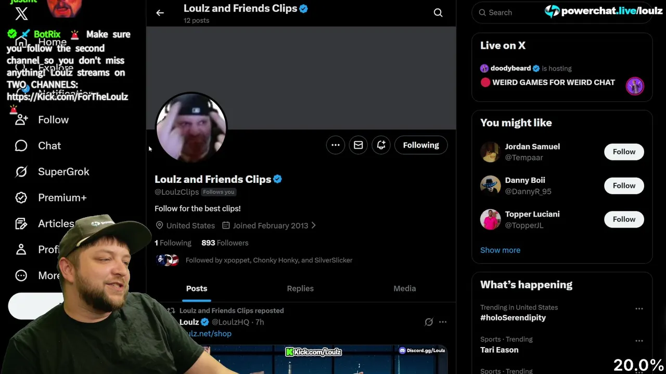Follow Jordan Samuel

click(624, 152)
